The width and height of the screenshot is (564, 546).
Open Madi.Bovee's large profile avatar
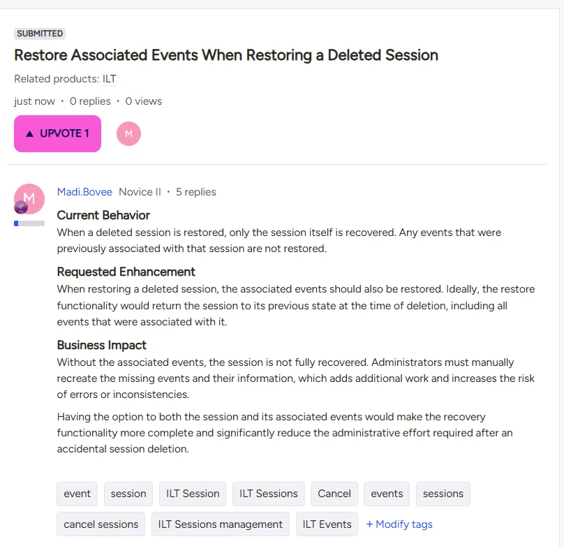point(29,199)
